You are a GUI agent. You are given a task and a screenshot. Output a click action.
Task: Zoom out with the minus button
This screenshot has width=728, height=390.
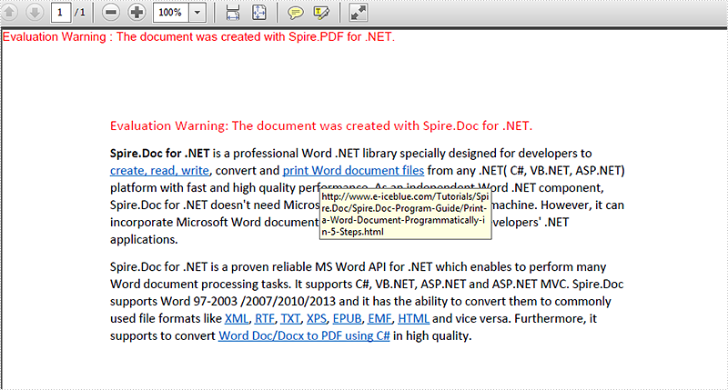[x=110, y=13]
